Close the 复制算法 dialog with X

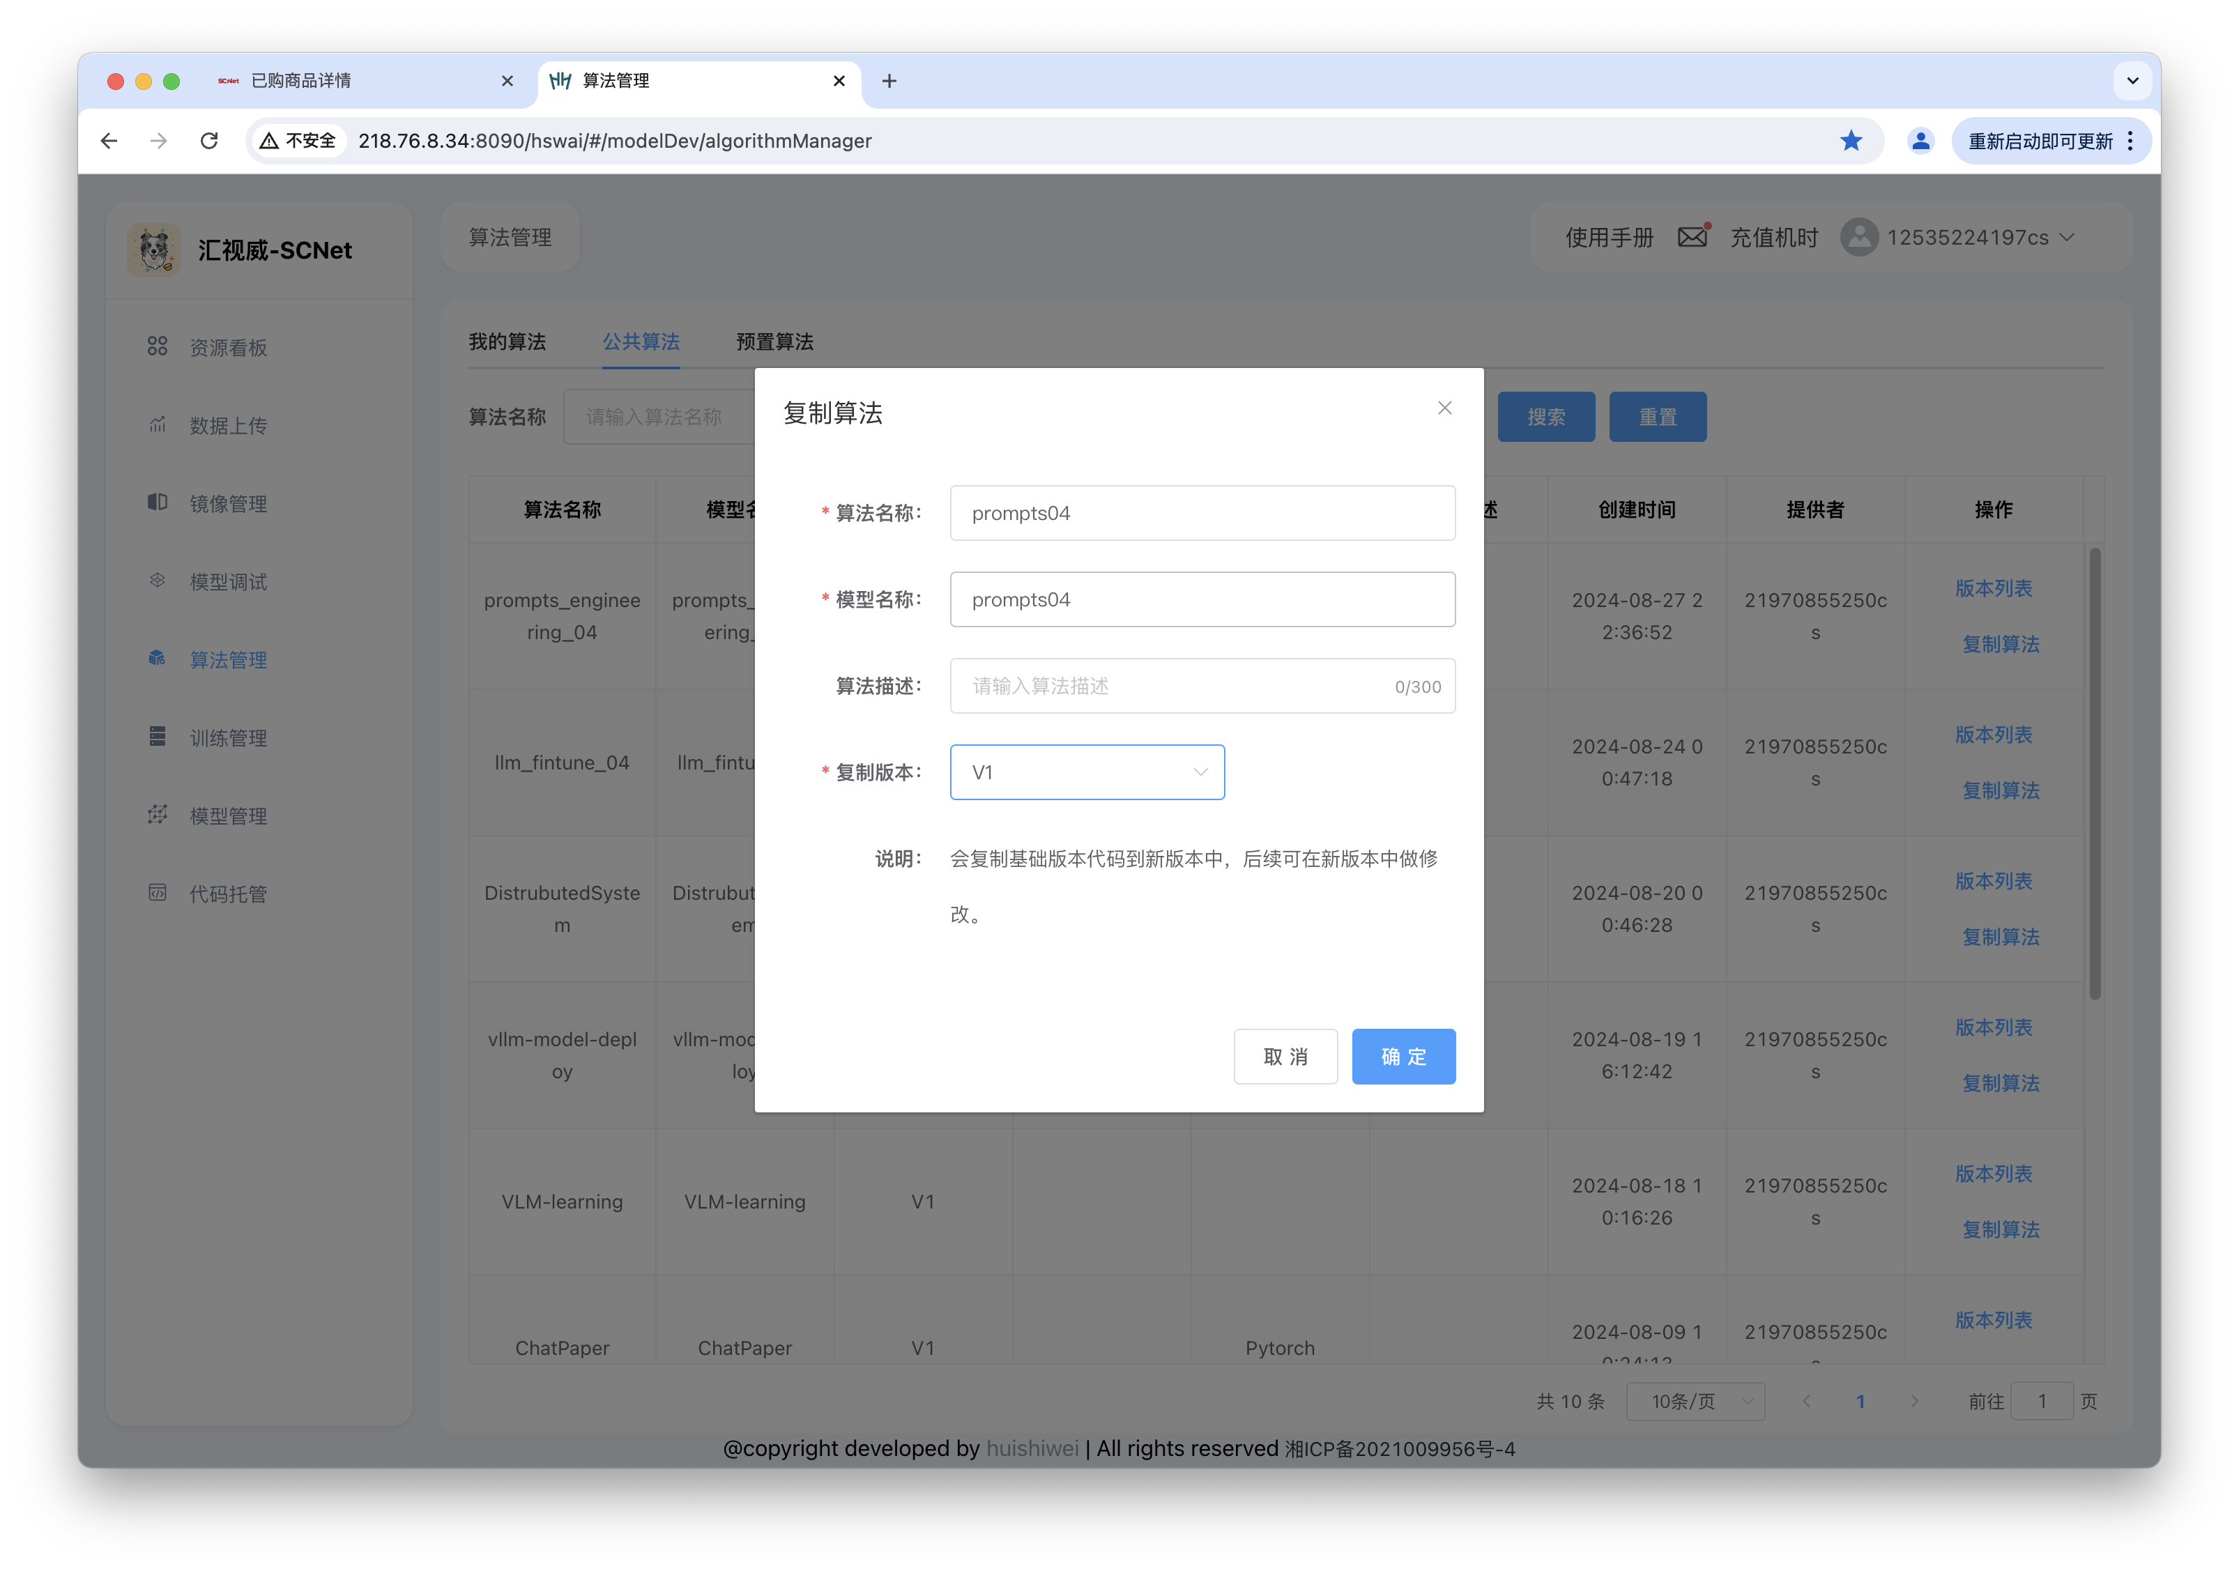pyautogui.click(x=1444, y=408)
